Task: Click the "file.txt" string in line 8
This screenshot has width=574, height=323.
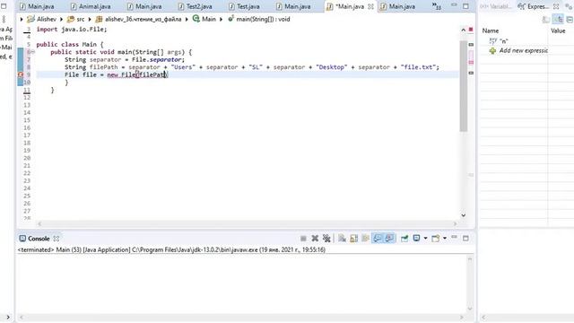Action: coord(418,67)
